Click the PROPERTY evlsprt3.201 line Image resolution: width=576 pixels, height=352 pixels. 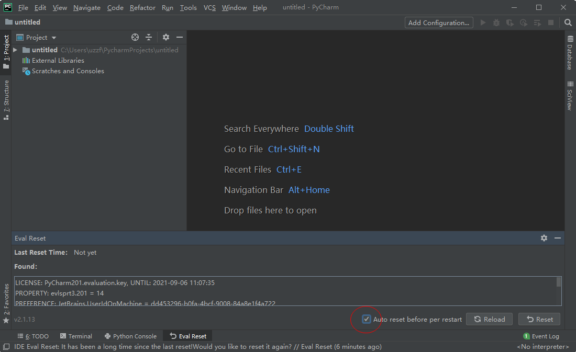pyautogui.click(x=59, y=293)
